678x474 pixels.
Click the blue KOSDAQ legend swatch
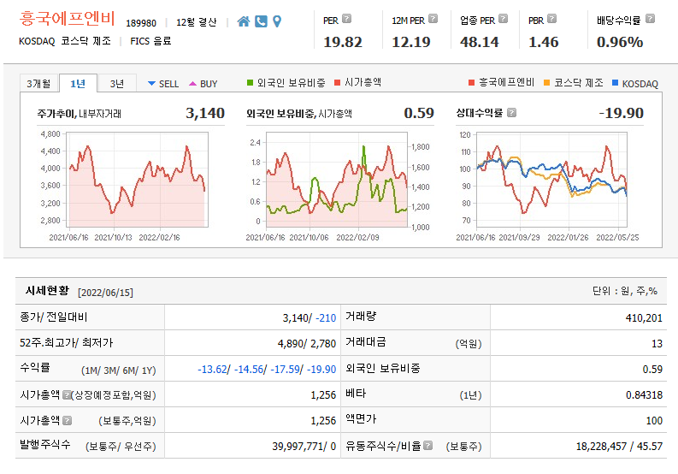(616, 82)
